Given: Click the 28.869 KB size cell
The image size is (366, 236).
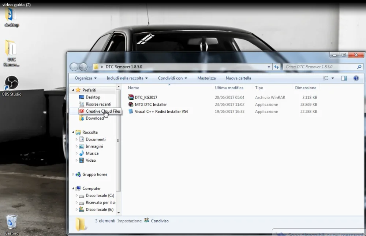Looking at the screenshot, I should coord(309,104).
